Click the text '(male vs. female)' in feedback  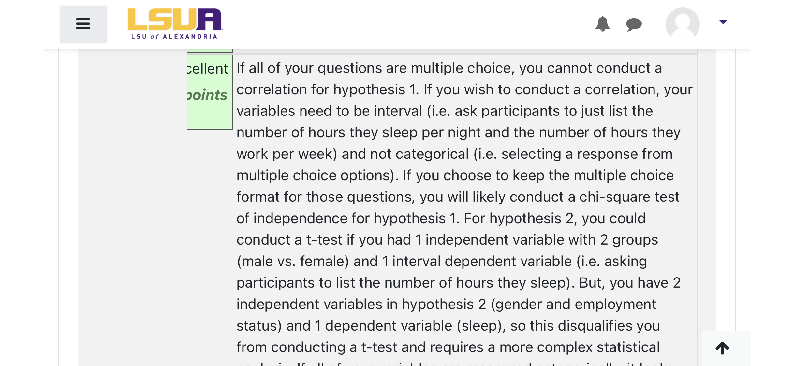(x=293, y=261)
